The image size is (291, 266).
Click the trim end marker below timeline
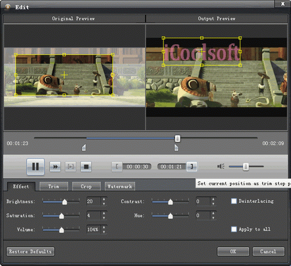(x=176, y=148)
